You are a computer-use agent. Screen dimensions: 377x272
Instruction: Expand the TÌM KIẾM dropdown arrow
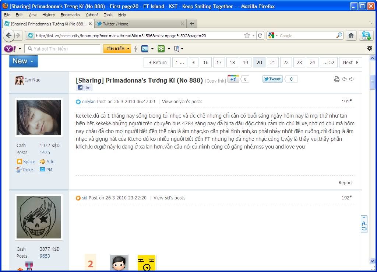(x=128, y=49)
